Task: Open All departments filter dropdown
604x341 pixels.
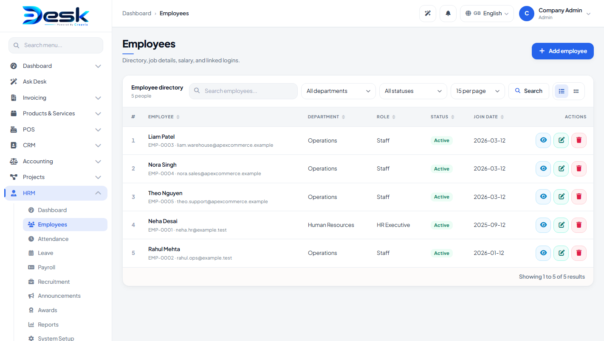Action: tap(339, 91)
